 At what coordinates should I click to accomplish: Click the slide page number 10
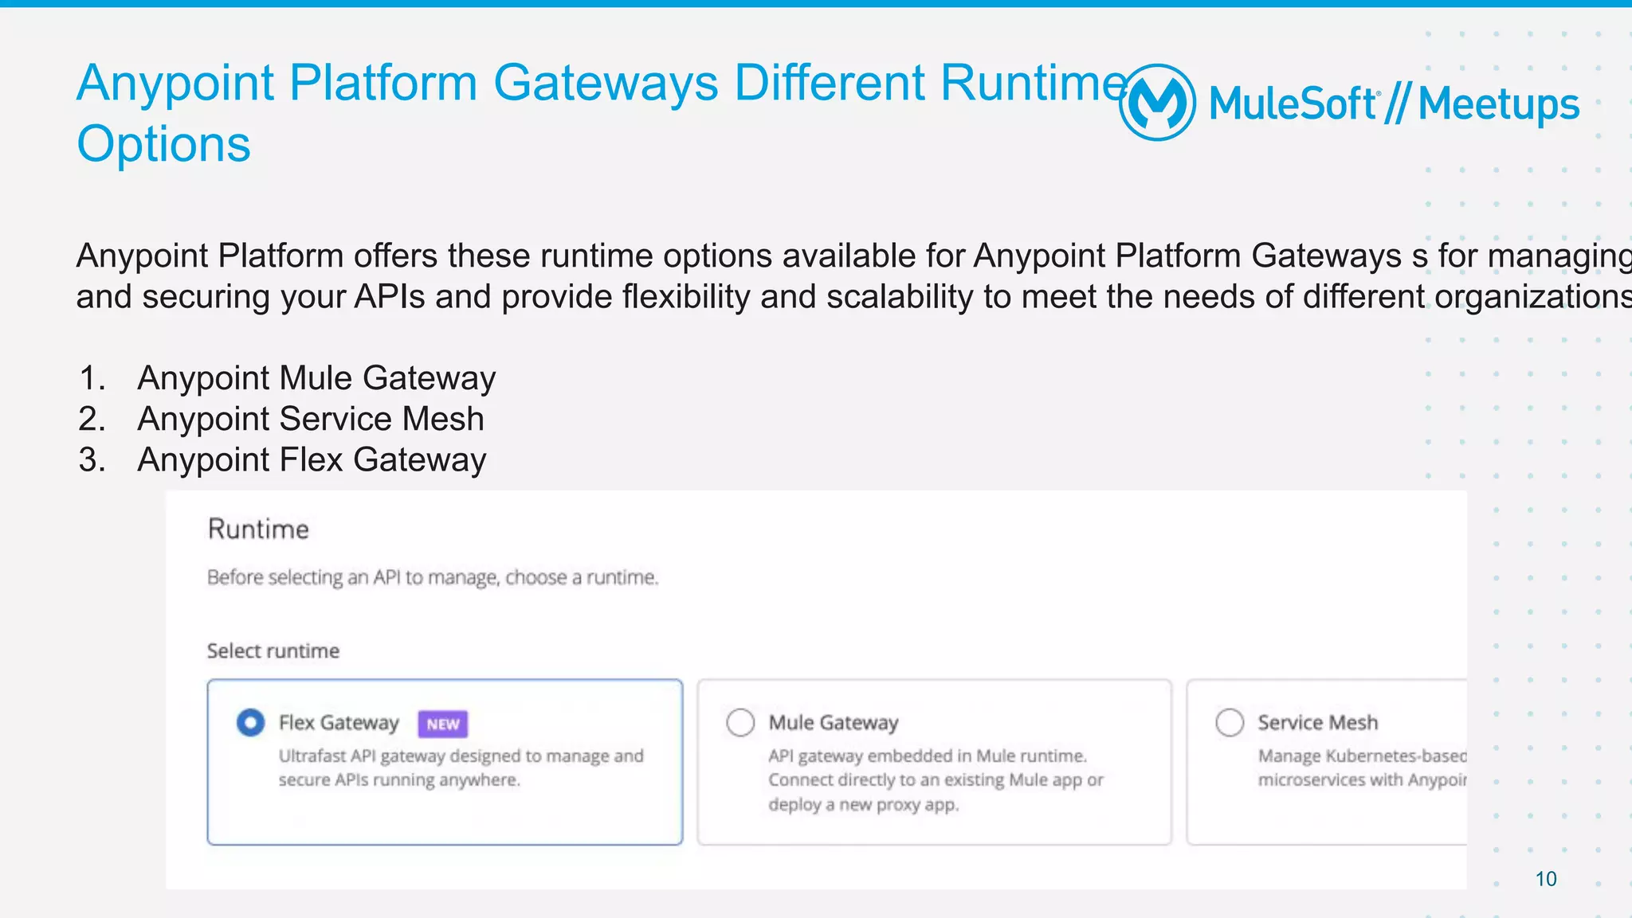(1546, 879)
